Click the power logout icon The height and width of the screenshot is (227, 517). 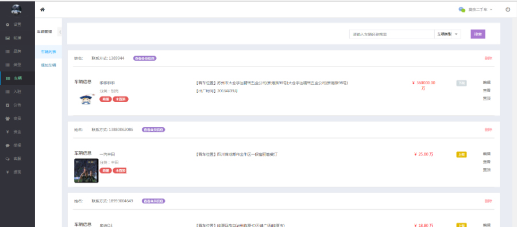[508, 10]
